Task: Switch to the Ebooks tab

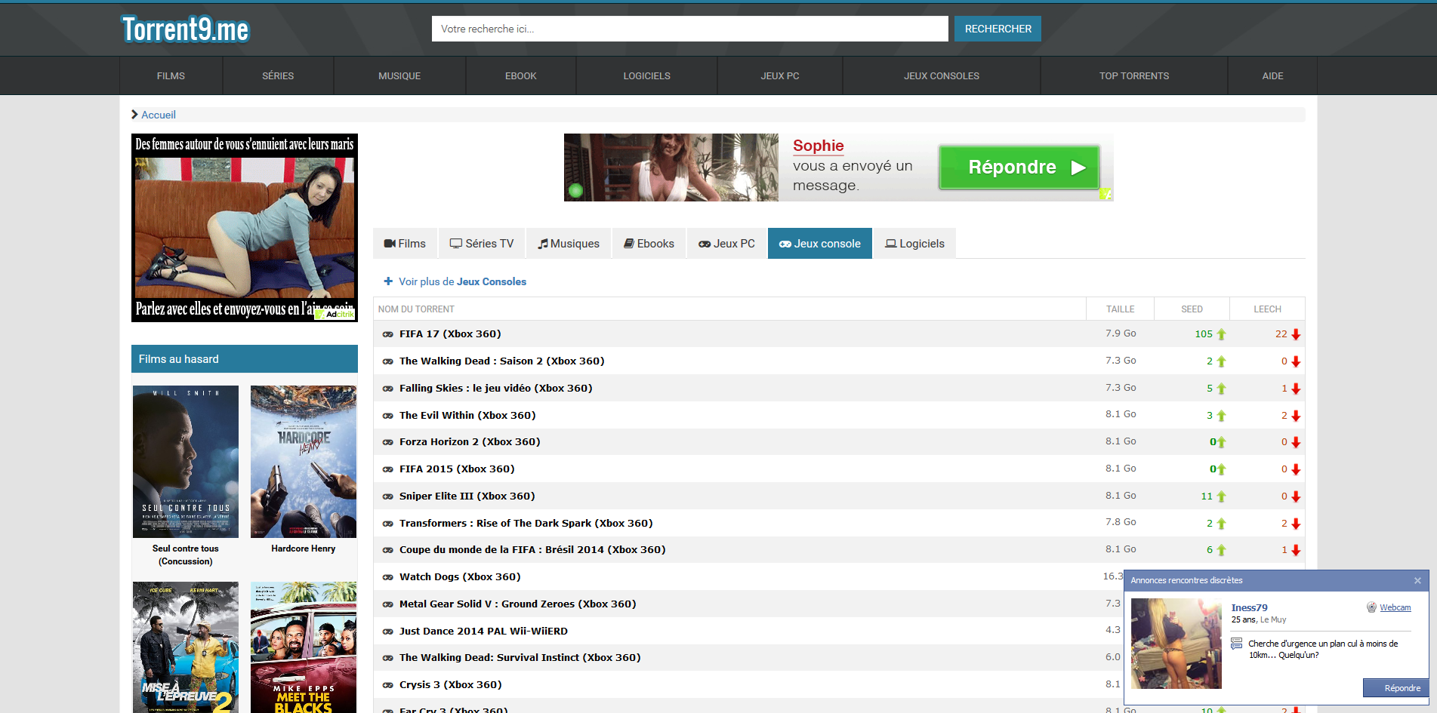Action: click(649, 244)
